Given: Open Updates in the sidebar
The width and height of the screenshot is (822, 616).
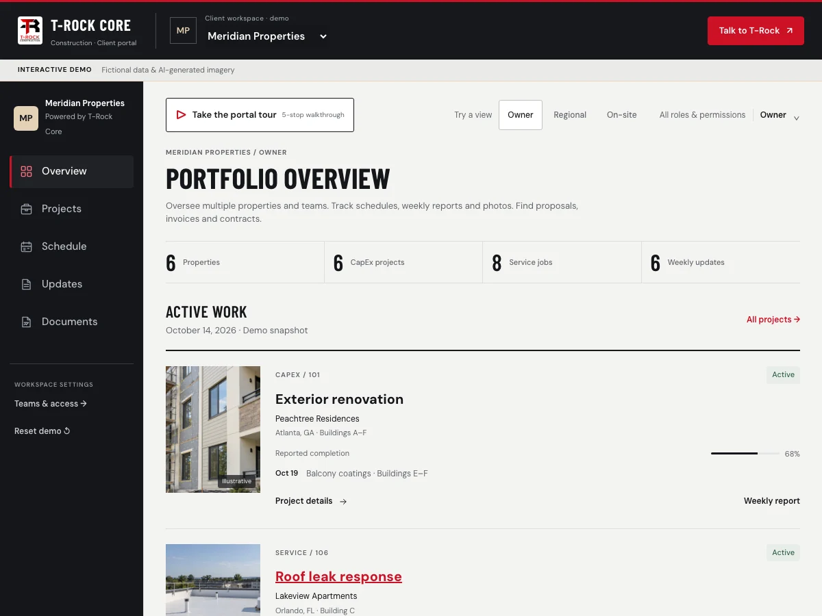Looking at the screenshot, I should pyautogui.click(x=71, y=284).
